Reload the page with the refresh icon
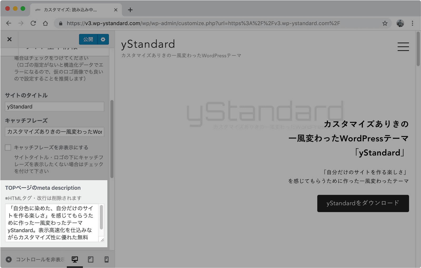 (x=33, y=23)
